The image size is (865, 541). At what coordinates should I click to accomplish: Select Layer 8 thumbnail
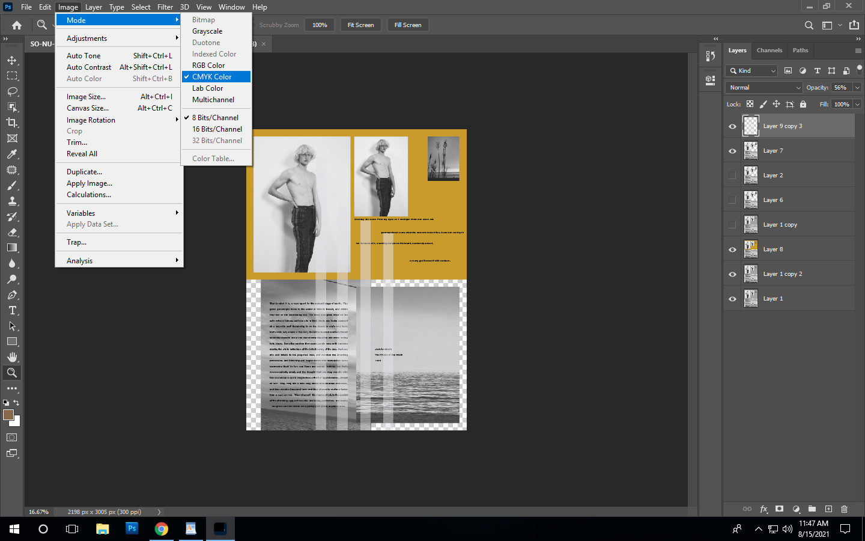pos(751,249)
